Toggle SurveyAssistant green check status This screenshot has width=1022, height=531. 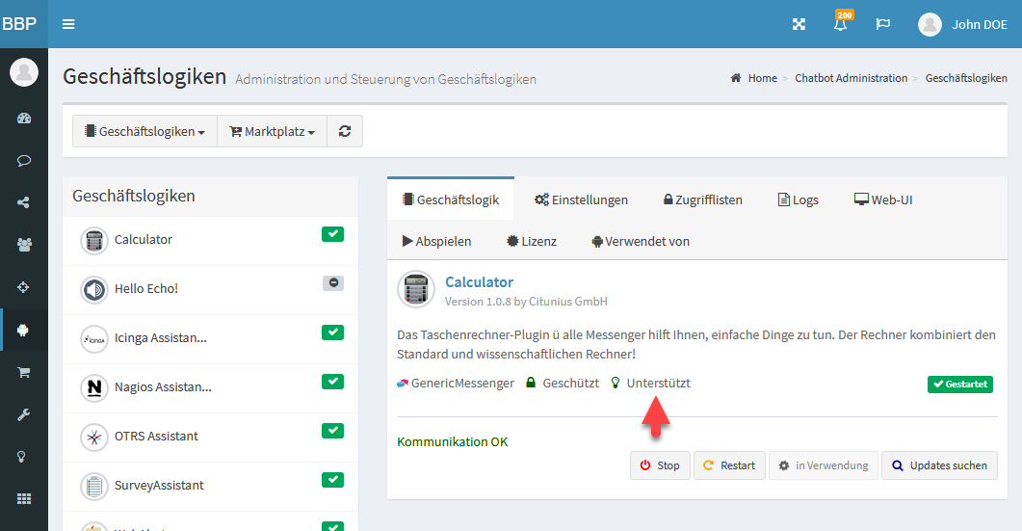pyautogui.click(x=332, y=480)
